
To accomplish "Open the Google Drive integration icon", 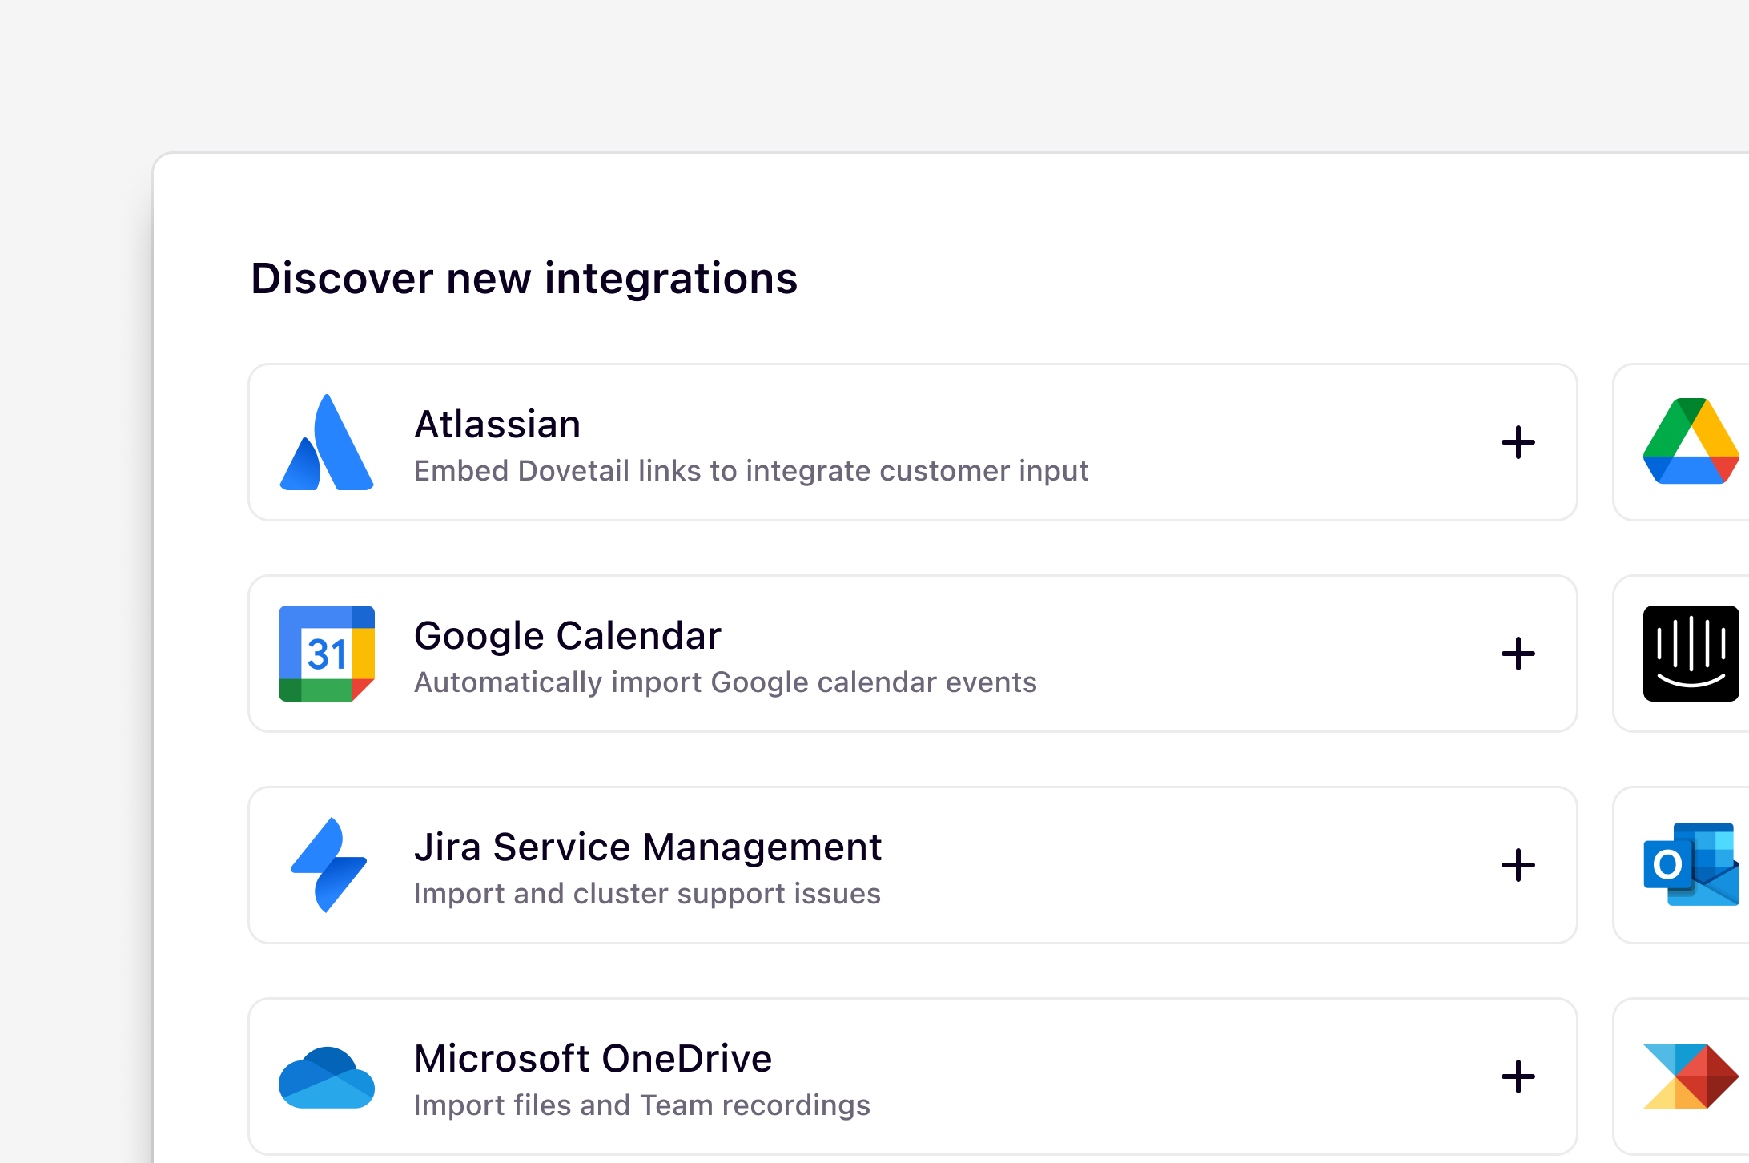I will coord(1691,441).
